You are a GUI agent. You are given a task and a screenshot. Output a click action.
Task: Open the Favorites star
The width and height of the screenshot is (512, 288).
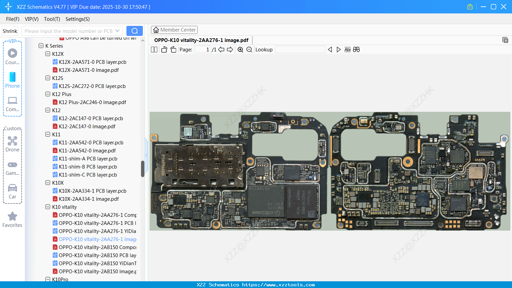click(12, 220)
